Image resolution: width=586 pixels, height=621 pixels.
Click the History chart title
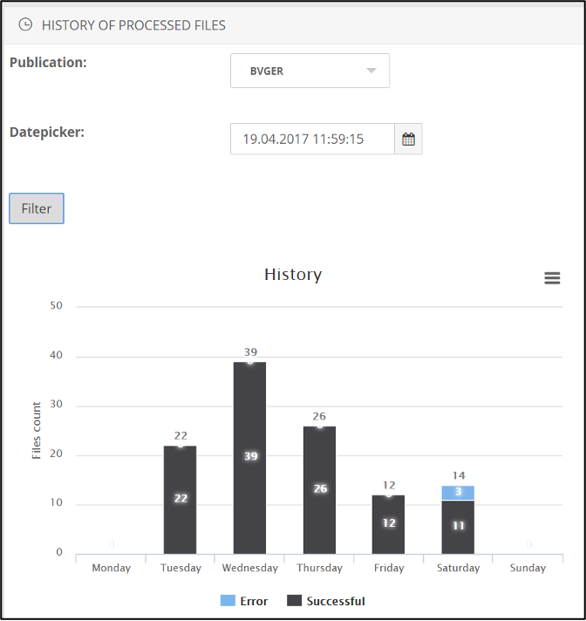point(293,275)
